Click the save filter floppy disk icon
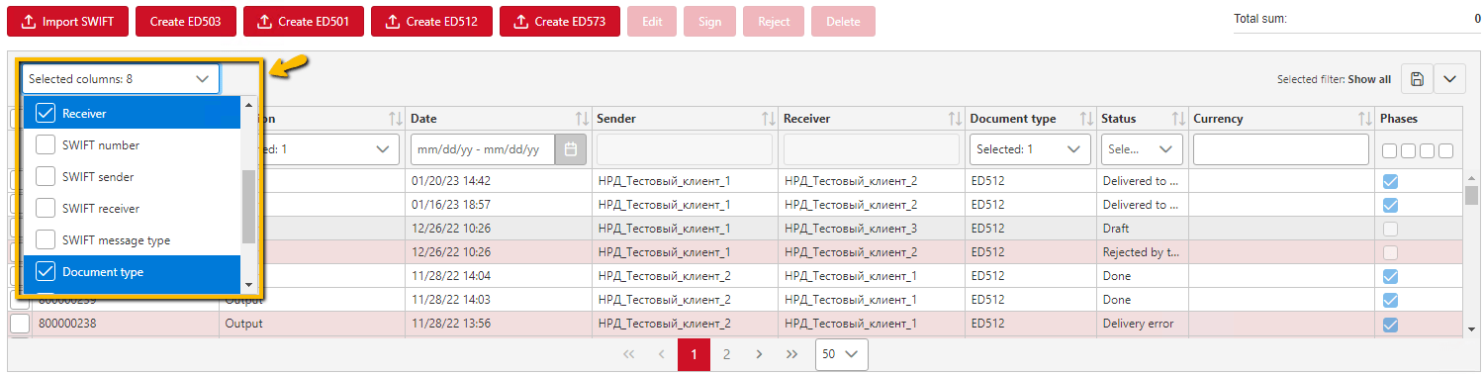 click(x=1416, y=79)
